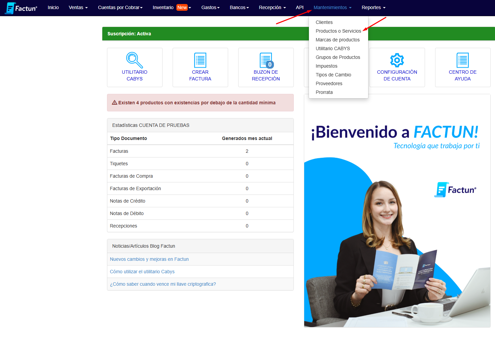This screenshot has width=495, height=352.
Task: Click the Notas de Crédito row
Action: point(200,201)
